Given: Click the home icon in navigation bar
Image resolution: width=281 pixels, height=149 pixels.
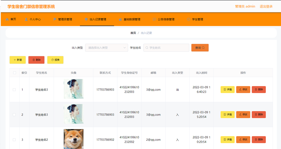Looking at the screenshot, I should click(x=7, y=19).
